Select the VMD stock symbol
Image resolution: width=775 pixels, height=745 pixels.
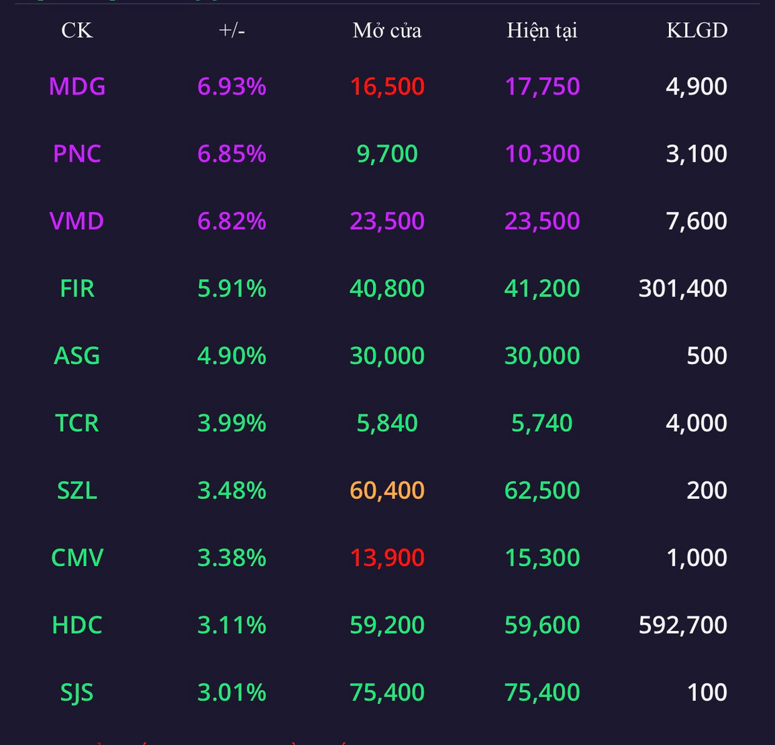pyautogui.click(x=77, y=221)
